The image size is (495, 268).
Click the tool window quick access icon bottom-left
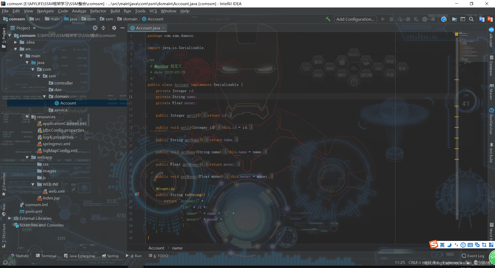[5, 263]
